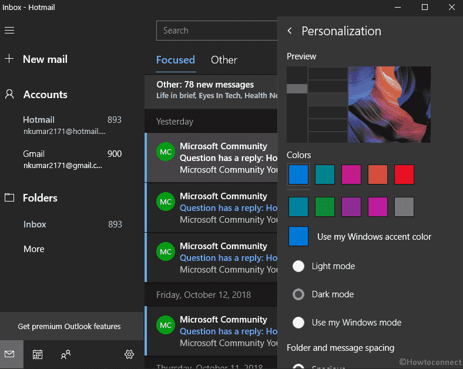Compose with New mail button
The image size is (463, 369).
tap(45, 59)
